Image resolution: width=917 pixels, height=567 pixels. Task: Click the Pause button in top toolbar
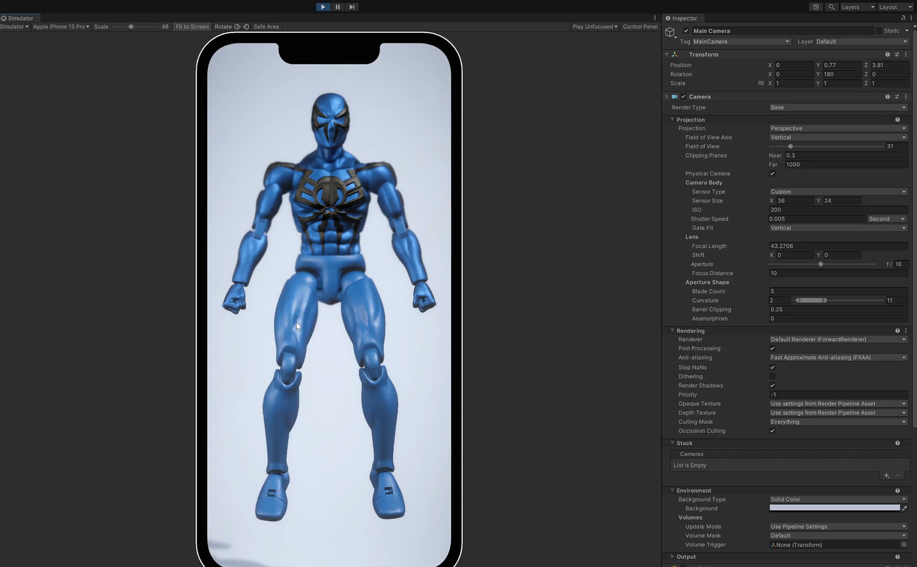pyautogui.click(x=337, y=7)
